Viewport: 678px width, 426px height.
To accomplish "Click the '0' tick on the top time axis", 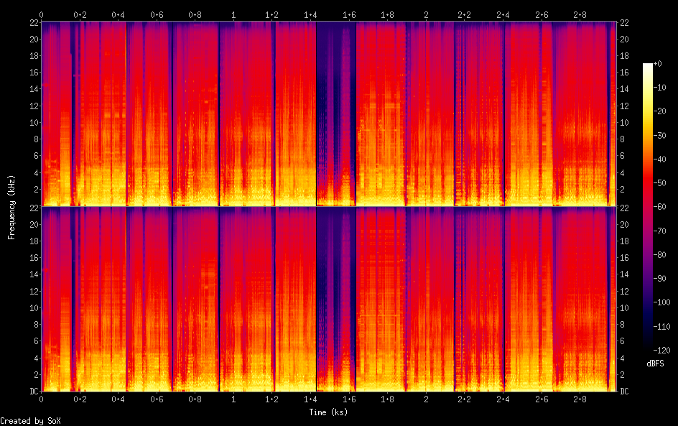I will pos(41,14).
